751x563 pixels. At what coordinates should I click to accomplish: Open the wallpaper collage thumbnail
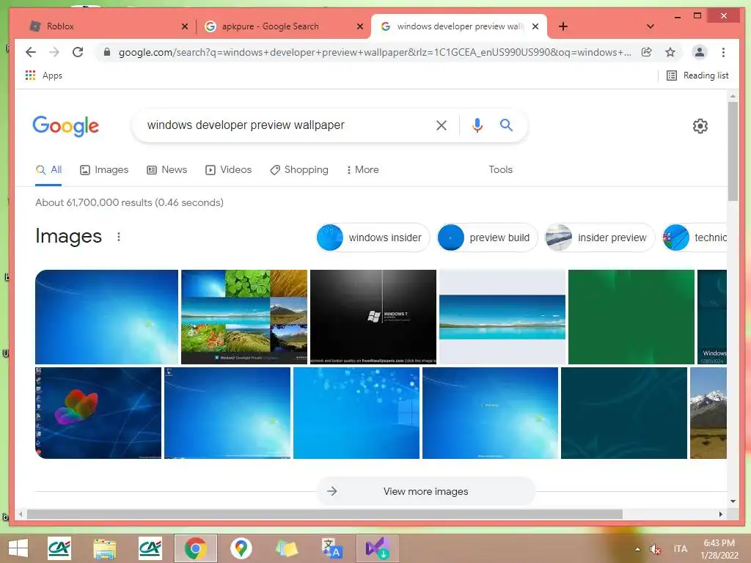coord(244,317)
